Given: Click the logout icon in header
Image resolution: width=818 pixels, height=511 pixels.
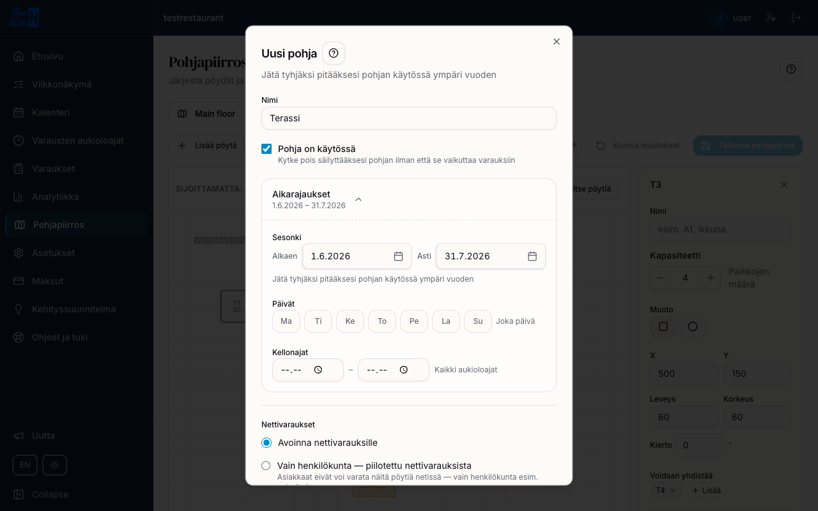Looking at the screenshot, I should 796,18.
